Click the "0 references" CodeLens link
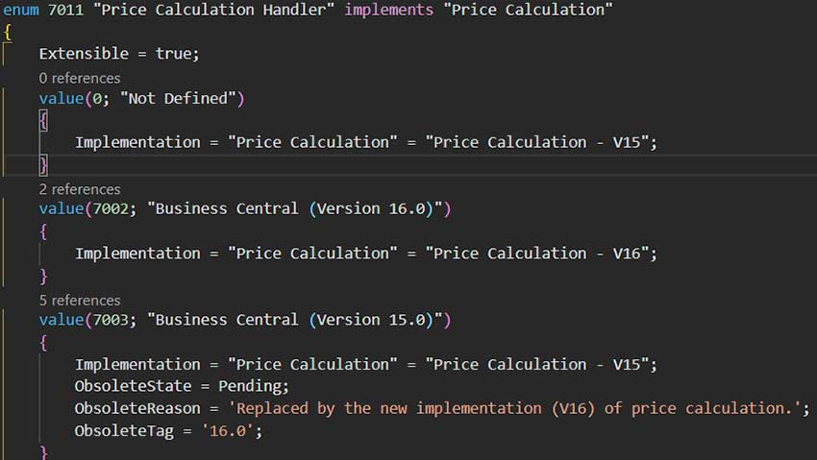 pos(80,78)
